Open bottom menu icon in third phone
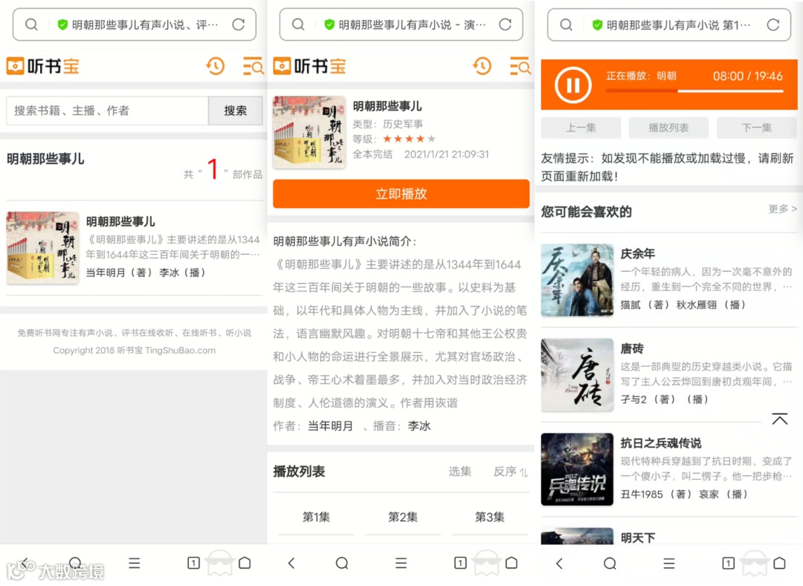 tap(669, 563)
